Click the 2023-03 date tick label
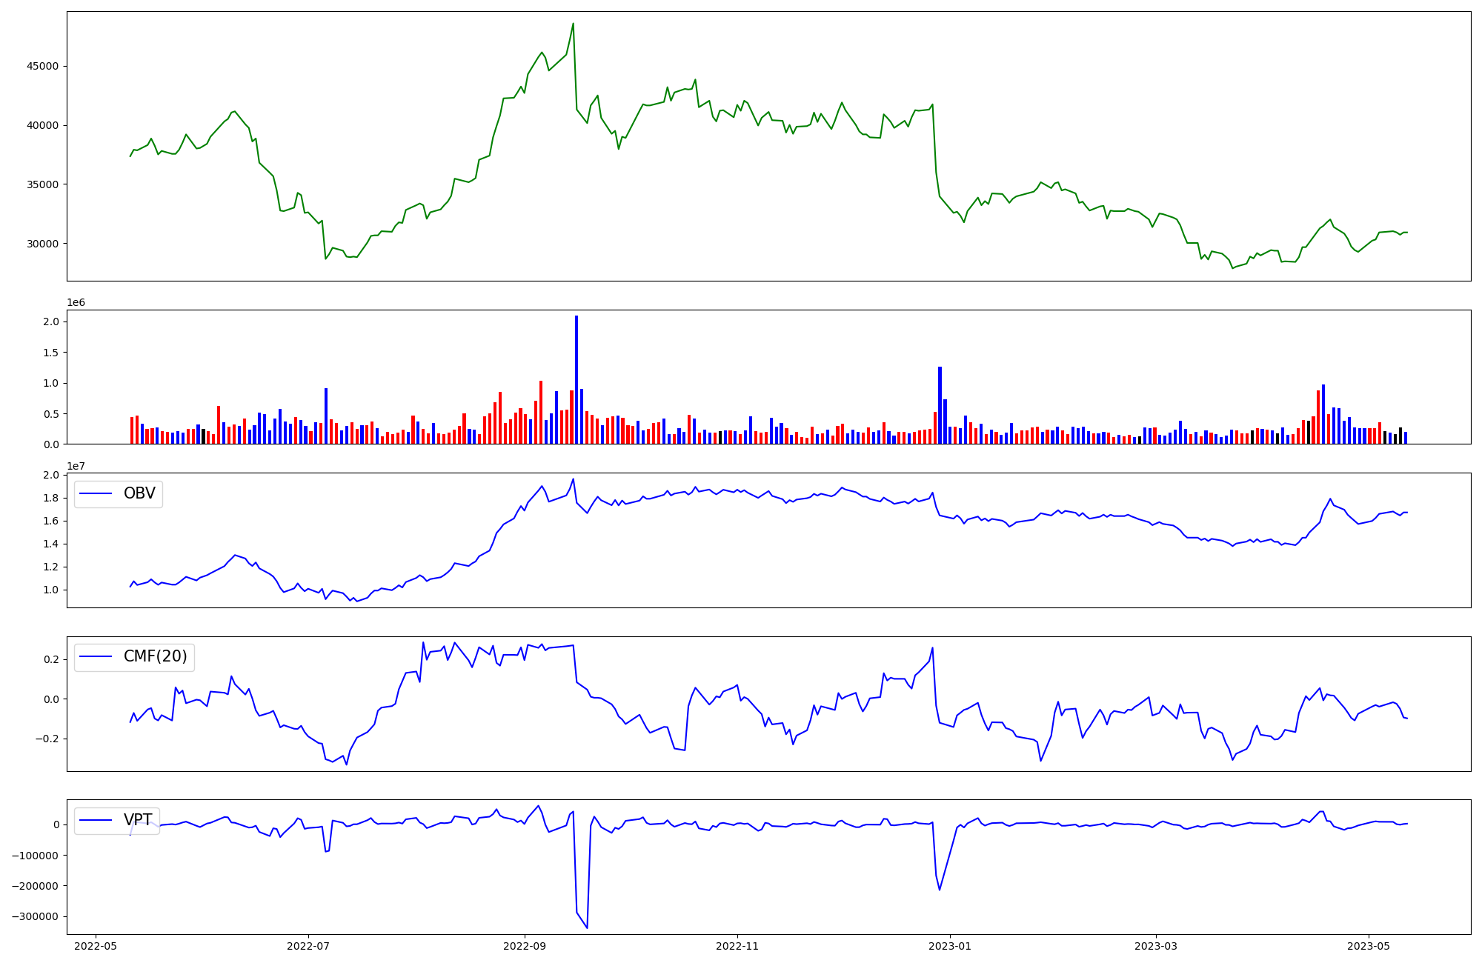 tap(1156, 946)
